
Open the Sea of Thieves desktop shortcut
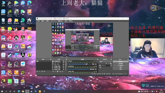point(23,22)
